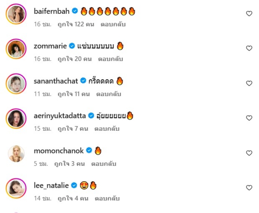Click momonchanok's profile avatar

click(16, 153)
